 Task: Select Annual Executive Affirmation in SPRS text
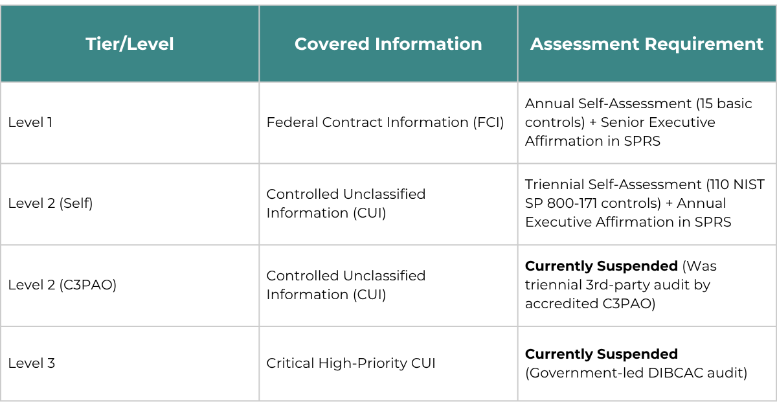(628, 213)
